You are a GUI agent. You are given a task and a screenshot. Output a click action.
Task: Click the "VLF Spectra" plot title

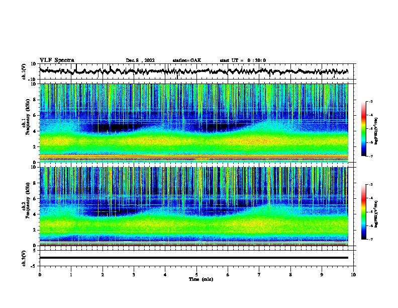click(57, 60)
